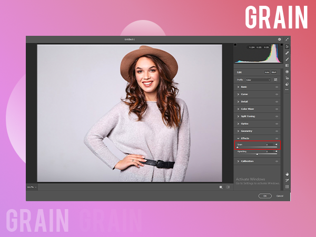The image size is (316, 237).
Task: Click the Grain value input field
Action: [x=270, y=144]
